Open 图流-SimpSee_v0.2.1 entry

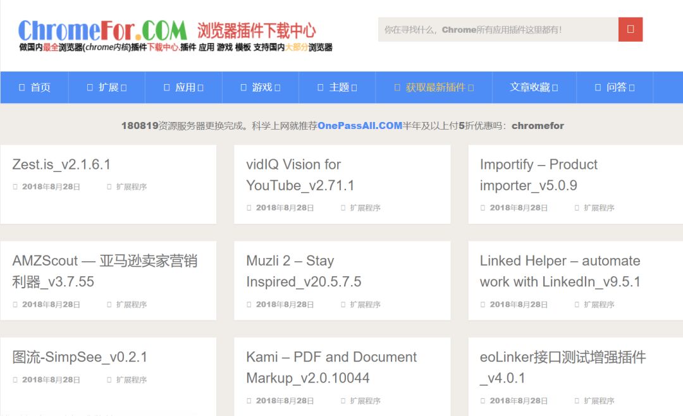click(x=80, y=357)
